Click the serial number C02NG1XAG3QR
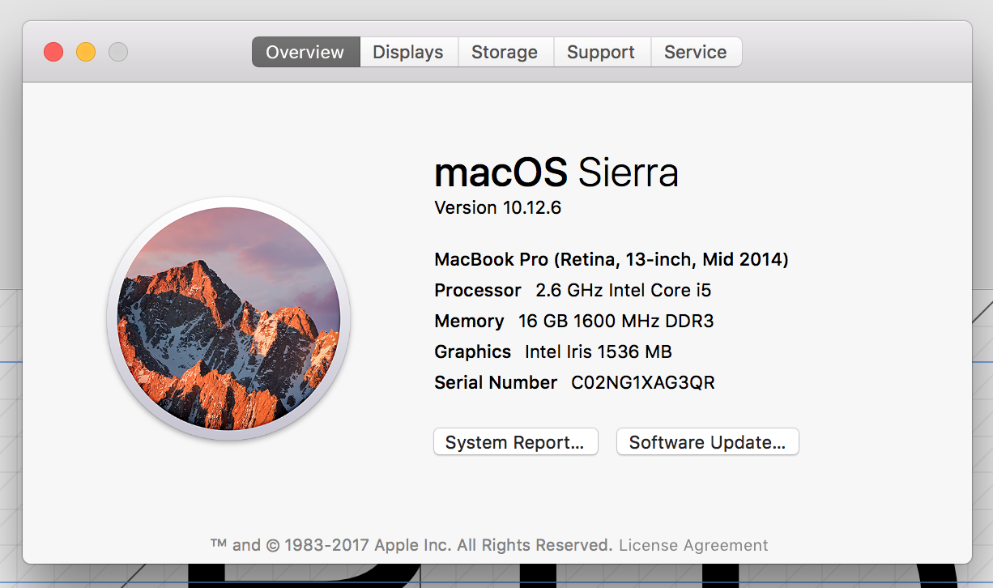The height and width of the screenshot is (588, 993). point(643,382)
